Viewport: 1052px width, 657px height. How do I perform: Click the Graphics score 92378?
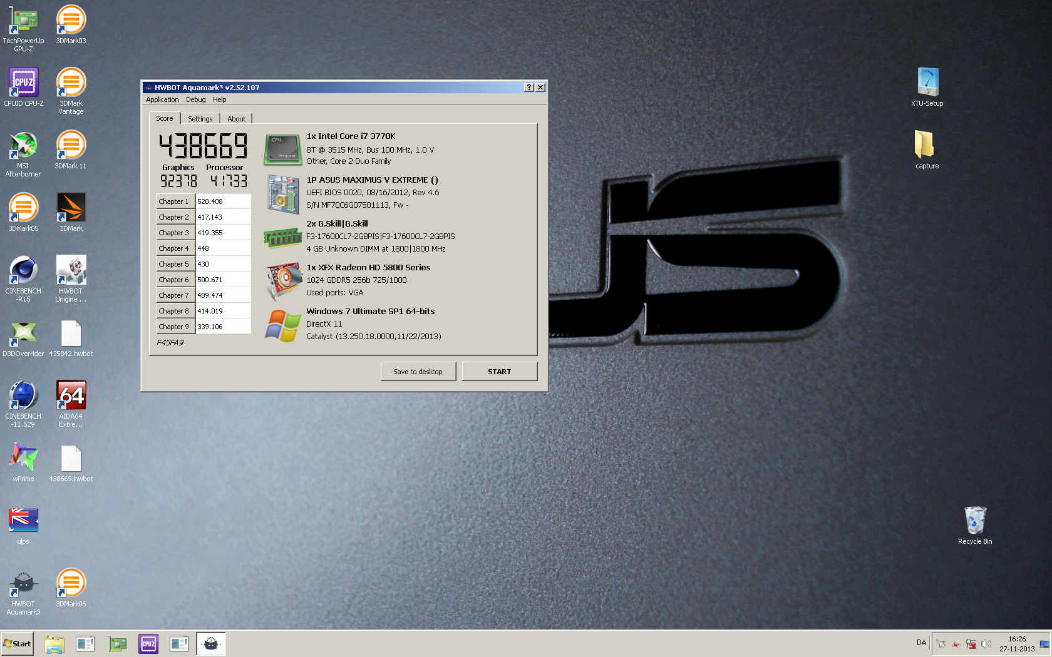[x=178, y=181]
